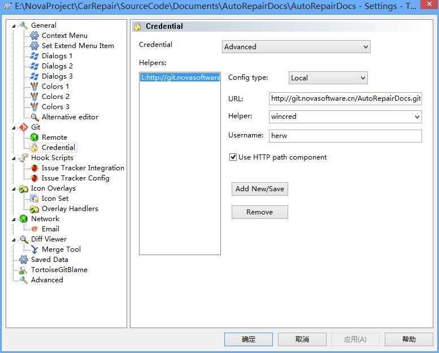The width and height of the screenshot is (439, 353).
Task: Select Overlay Handlers in the tree
Action: [70, 209]
